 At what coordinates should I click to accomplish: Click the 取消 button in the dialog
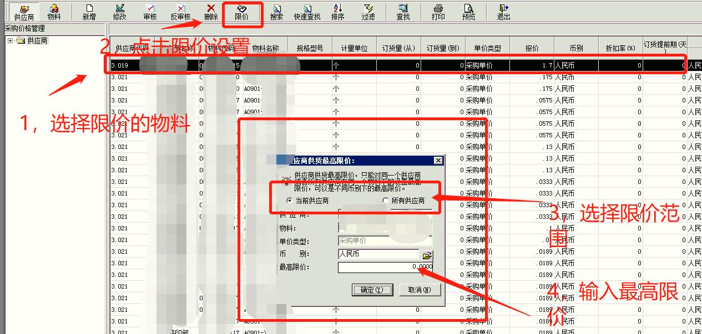(420, 290)
